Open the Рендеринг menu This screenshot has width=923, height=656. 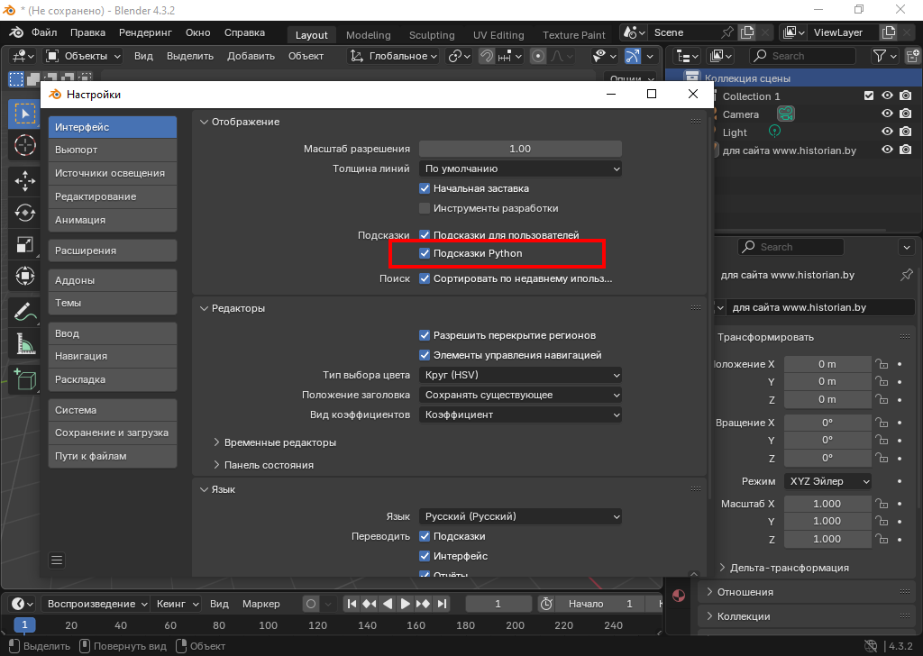[x=145, y=32]
